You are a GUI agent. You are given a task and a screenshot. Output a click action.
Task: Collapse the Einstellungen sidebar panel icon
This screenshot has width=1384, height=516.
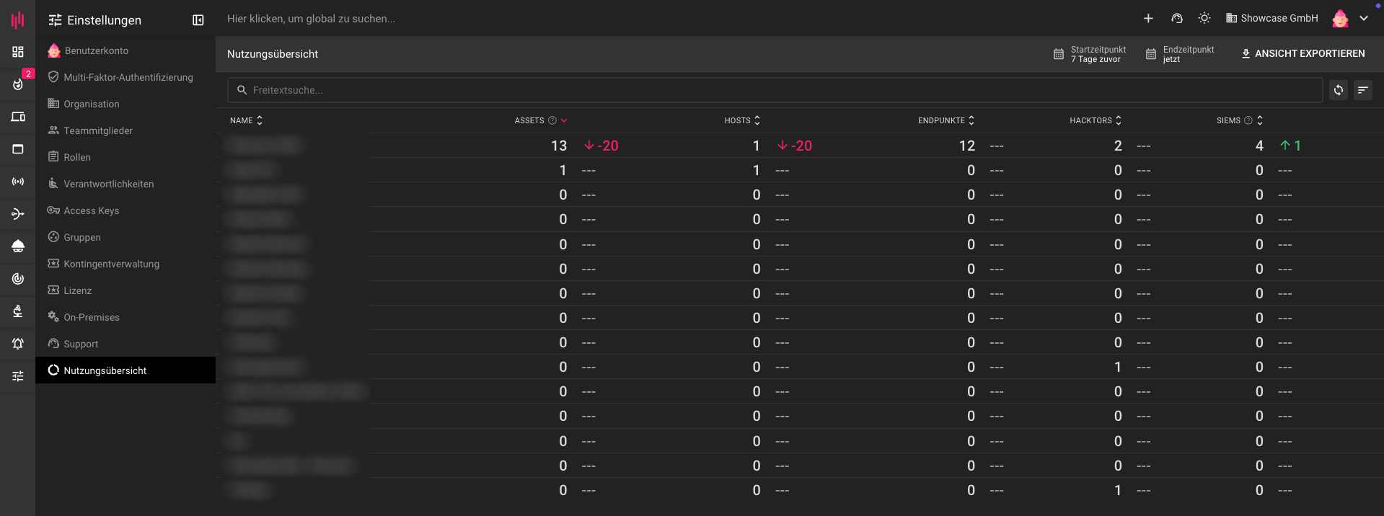click(x=198, y=20)
